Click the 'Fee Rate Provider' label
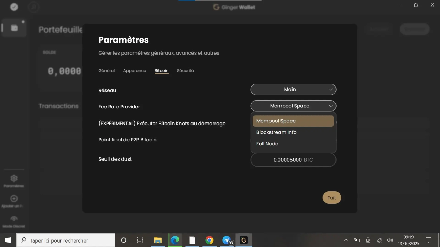Image resolution: width=440 pixels, height=247 pixels. 119,107
